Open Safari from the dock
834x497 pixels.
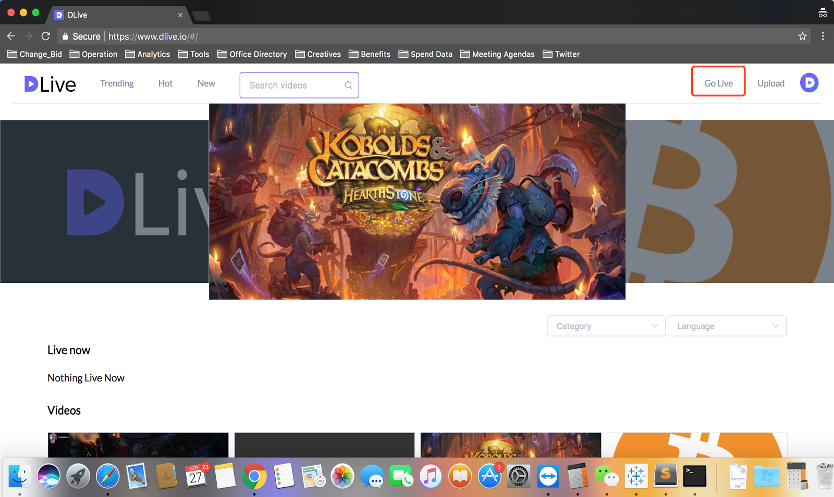[108, 476]
